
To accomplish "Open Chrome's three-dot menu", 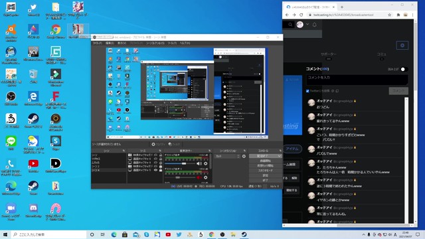I will tap(412, 15).
